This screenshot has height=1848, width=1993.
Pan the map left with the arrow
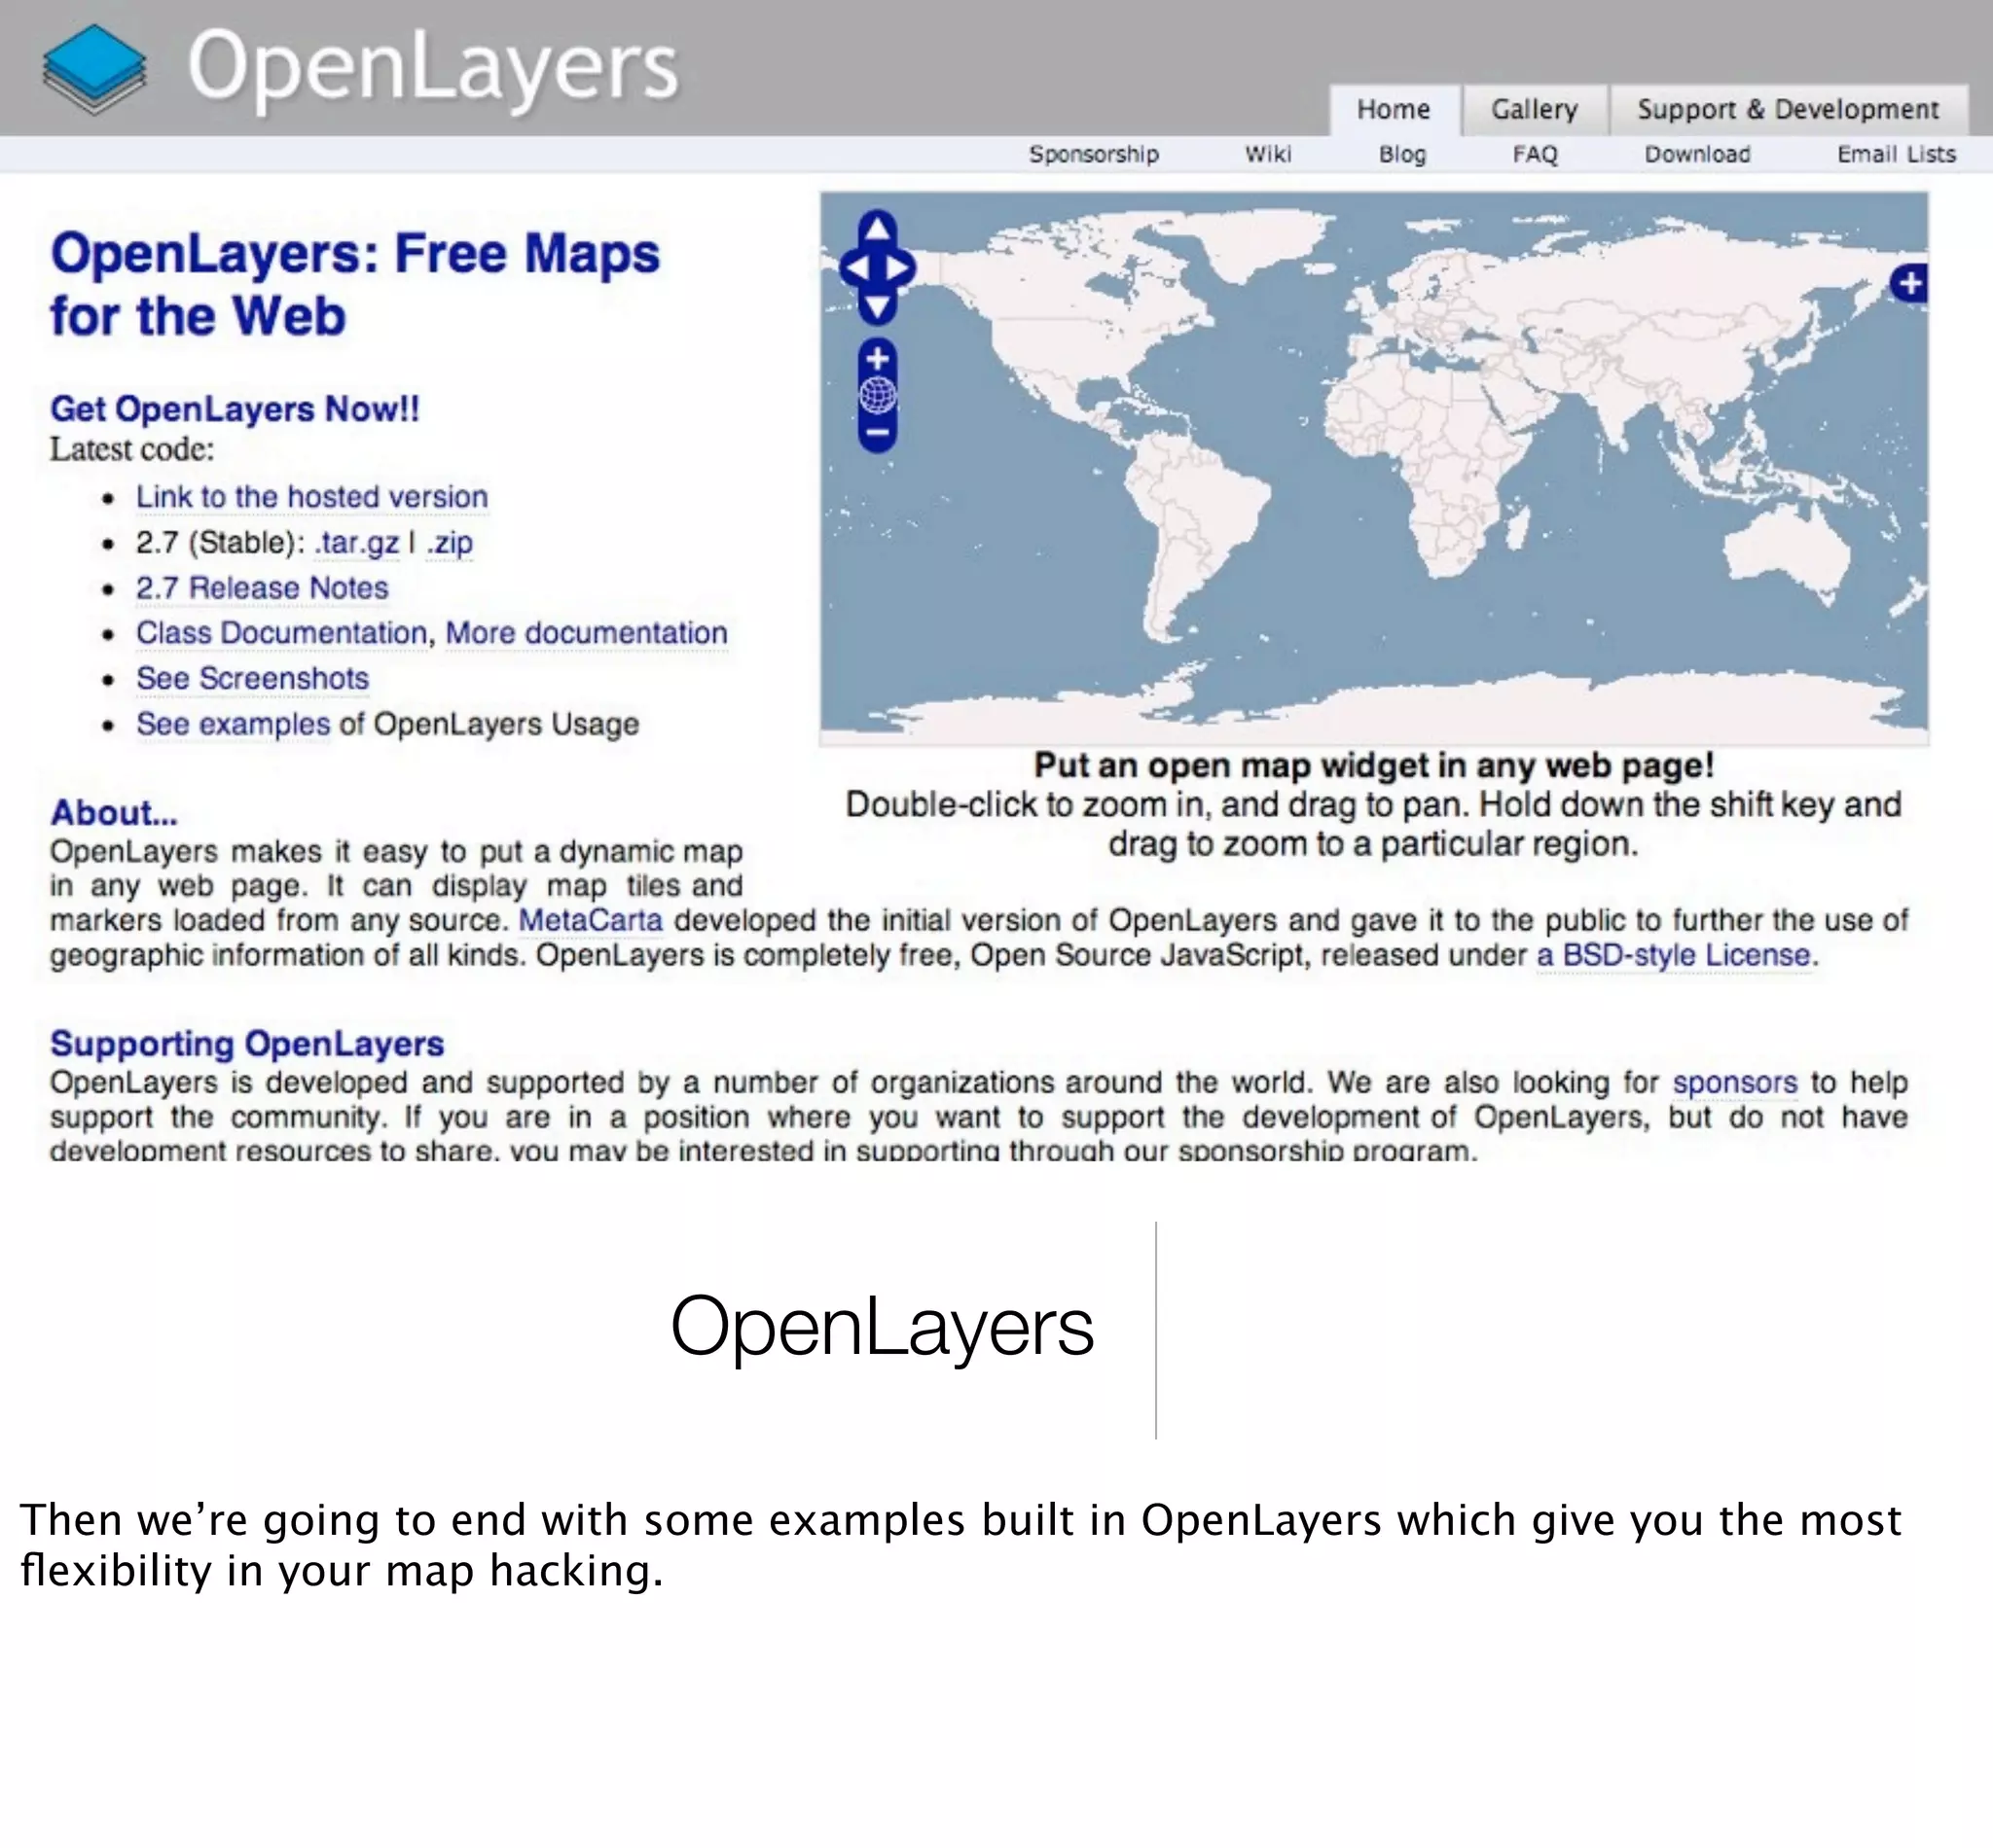coord(856,268)
